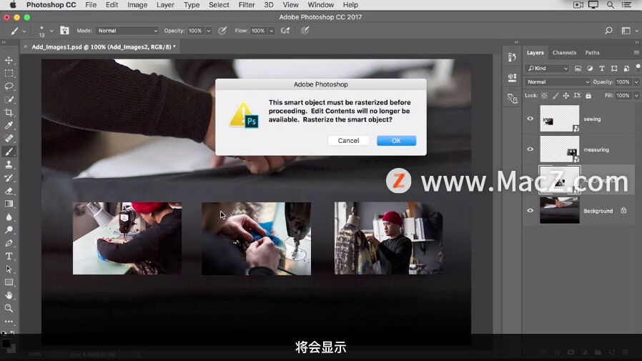Toggle lock transparent pixels
The width and height of the screenshot is (642, 361).
click(x=544, y=95)
